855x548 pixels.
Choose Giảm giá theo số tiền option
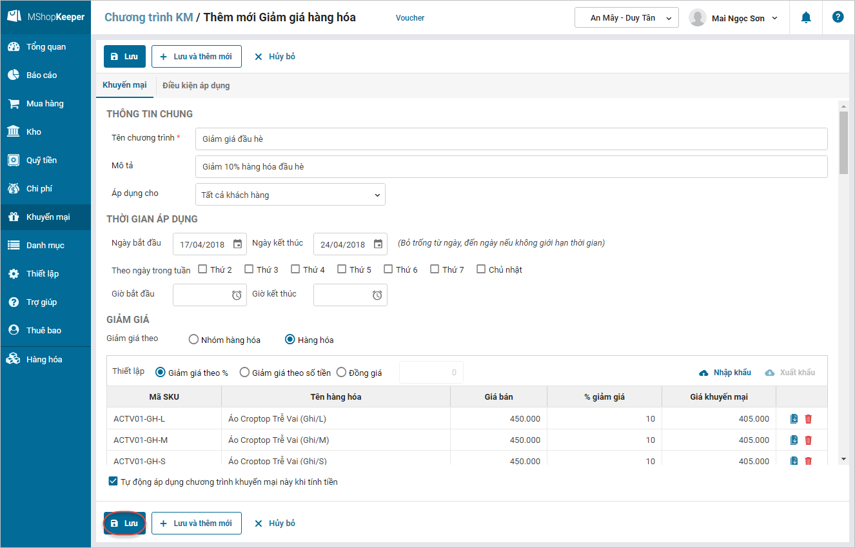pyautogui.click(x=244, y=373)
